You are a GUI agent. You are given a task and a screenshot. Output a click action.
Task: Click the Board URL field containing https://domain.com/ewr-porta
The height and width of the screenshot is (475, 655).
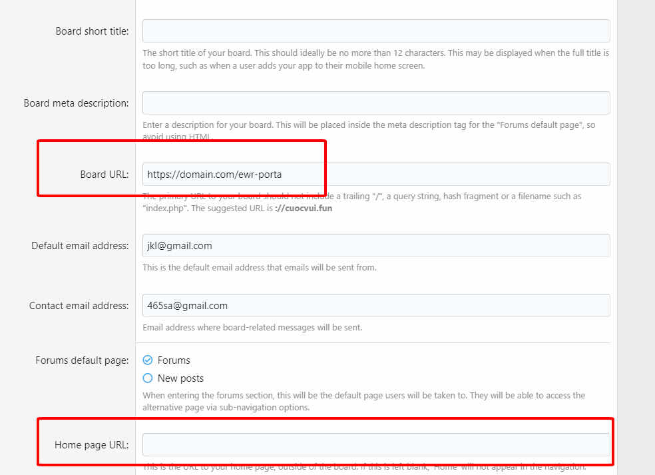coord(376,175)
